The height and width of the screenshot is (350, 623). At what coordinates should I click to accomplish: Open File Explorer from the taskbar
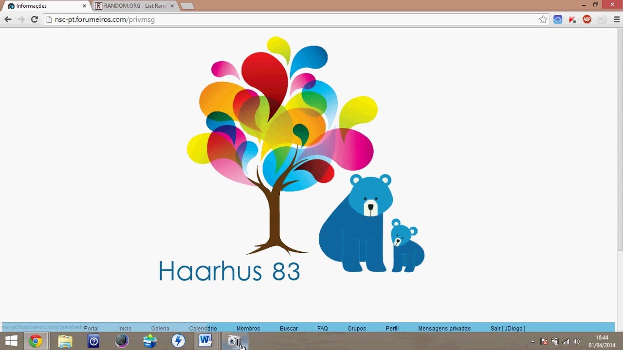click(x=65, y=341)
